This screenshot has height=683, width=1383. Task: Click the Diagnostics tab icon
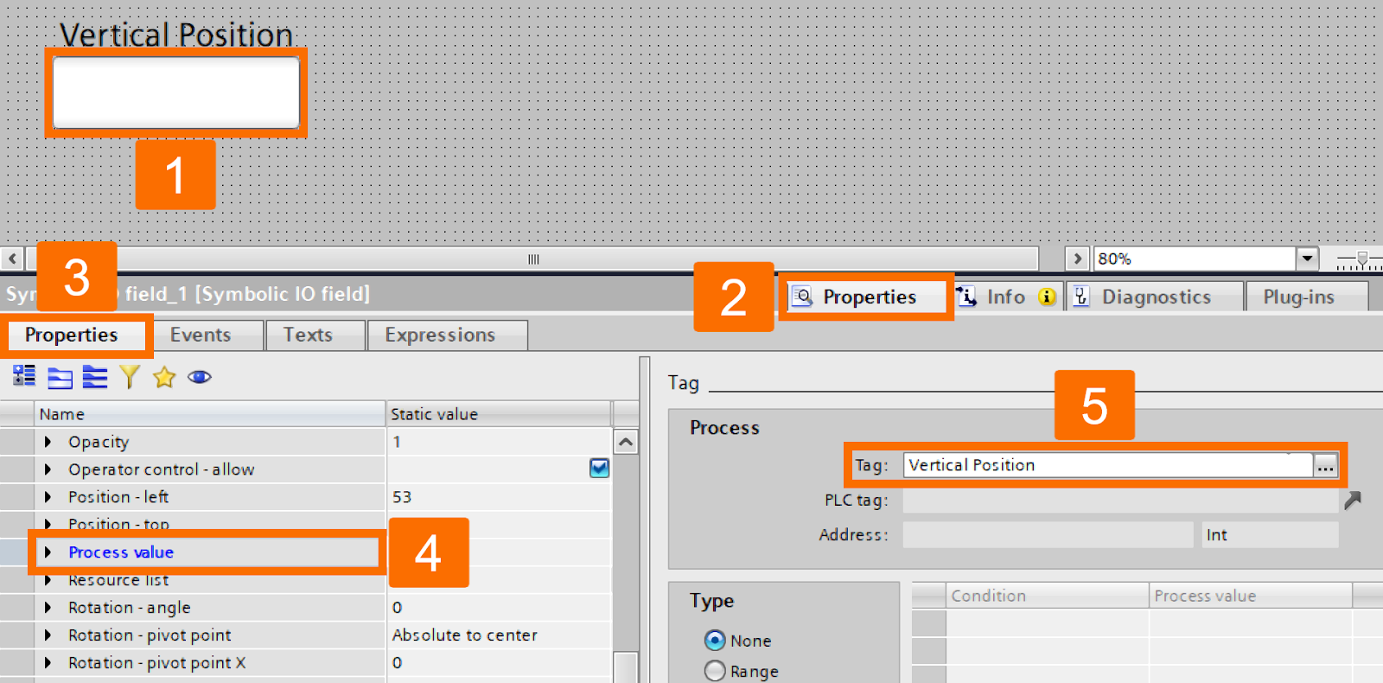(1081, 297)
